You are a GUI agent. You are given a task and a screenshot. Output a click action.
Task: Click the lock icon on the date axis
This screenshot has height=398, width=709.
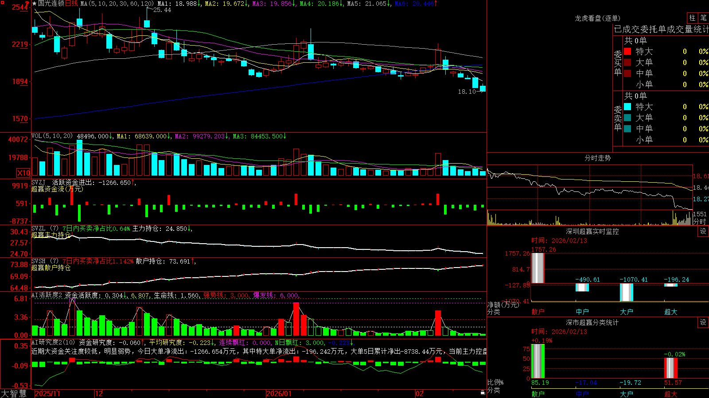point(483,393)
